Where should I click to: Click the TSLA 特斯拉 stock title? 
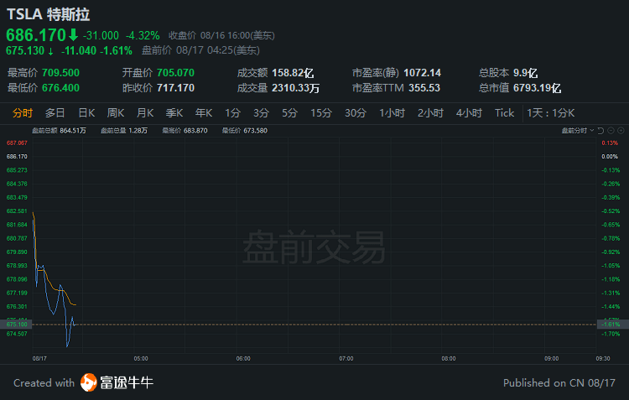tap(48, 14)
